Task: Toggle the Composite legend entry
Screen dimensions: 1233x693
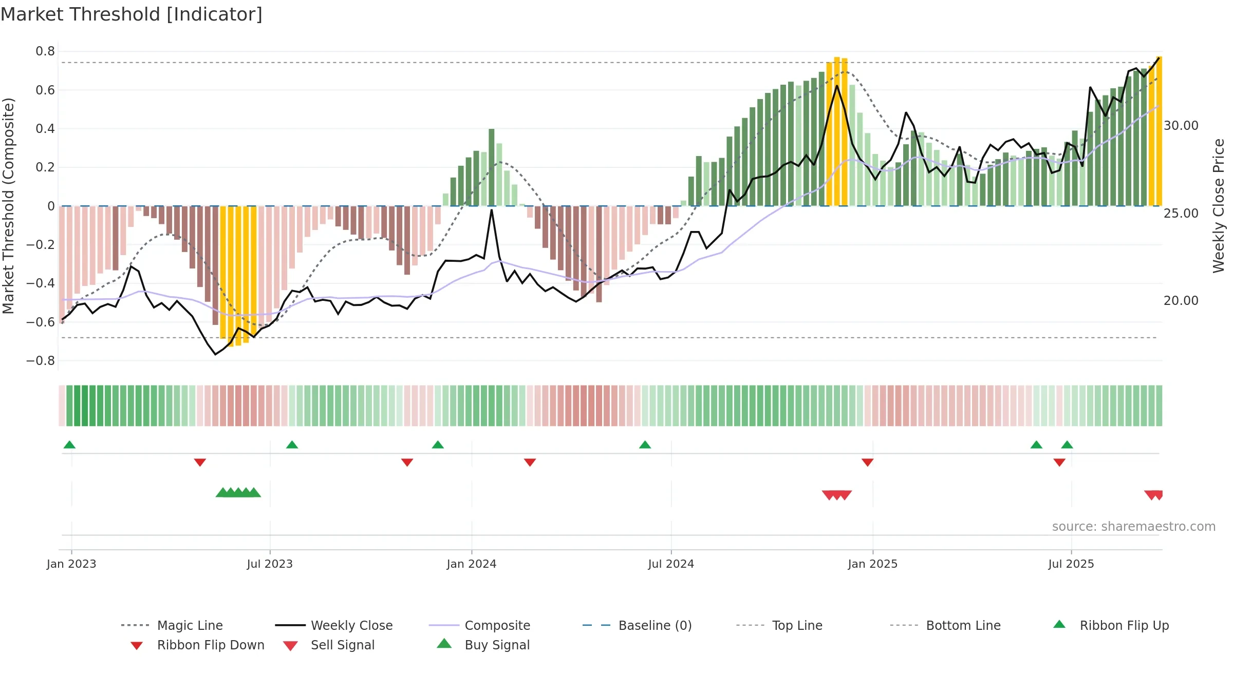Action: (479, 625)
